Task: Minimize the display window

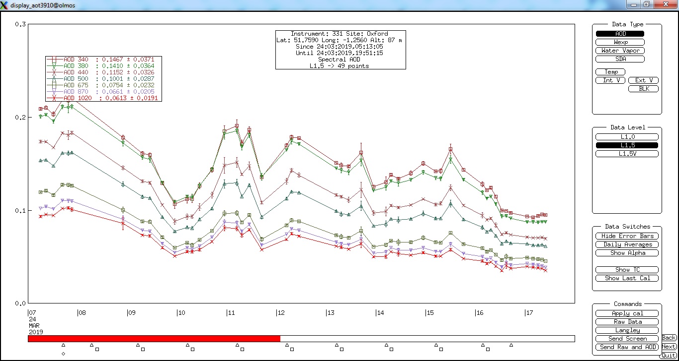Action: point(633,4)
